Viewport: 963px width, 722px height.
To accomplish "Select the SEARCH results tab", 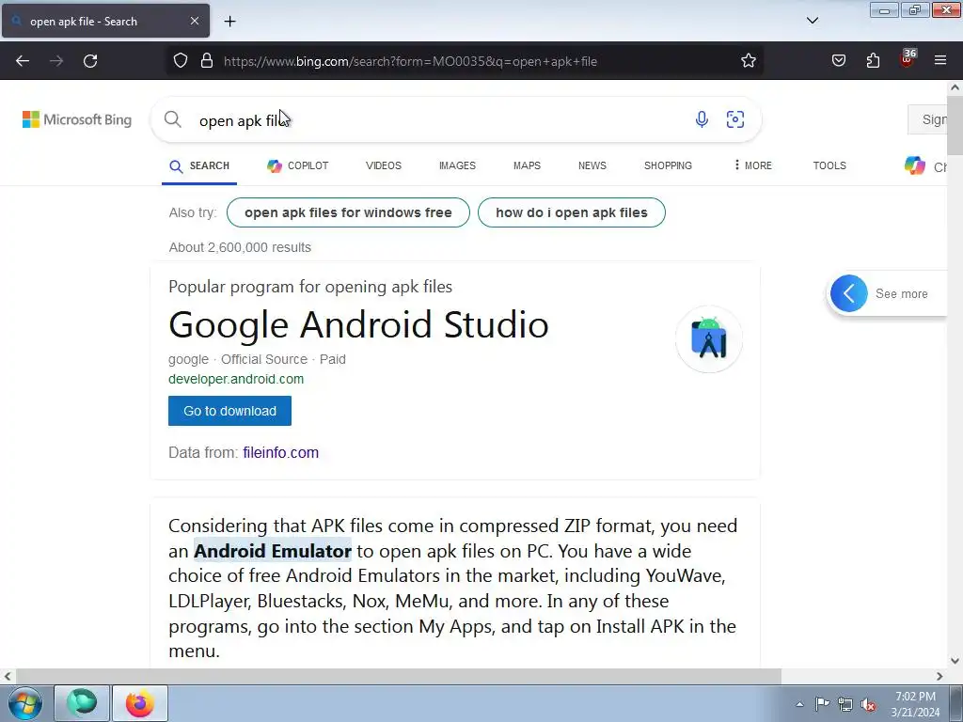I will [199, 165].
